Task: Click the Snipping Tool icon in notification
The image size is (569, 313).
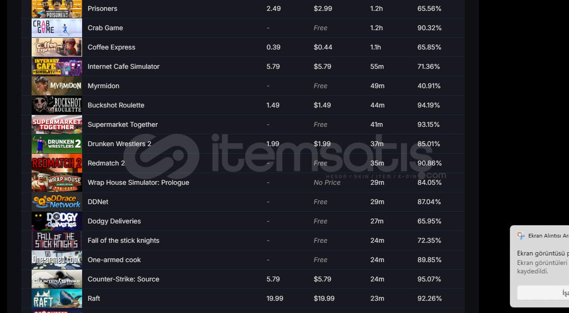Action: 521,236
